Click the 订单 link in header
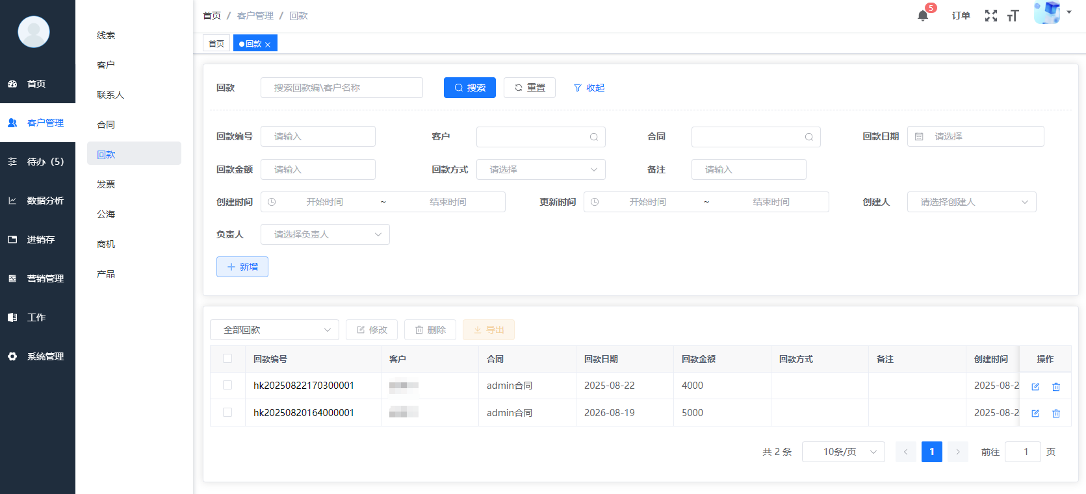Viewport: 1086px width, 494px height. click(961, 16)
